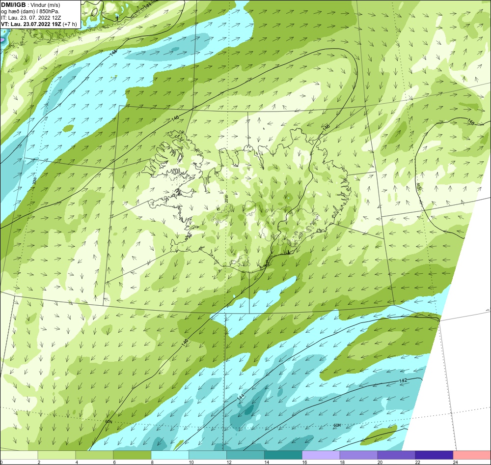Click the legend tick value '8'
The image size is (491, 465).
click(x=153, y=462)
